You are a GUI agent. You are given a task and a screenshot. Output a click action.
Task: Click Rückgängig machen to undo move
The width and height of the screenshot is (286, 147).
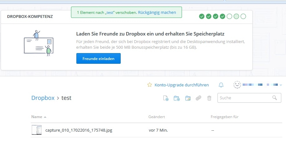click(157, 13)
